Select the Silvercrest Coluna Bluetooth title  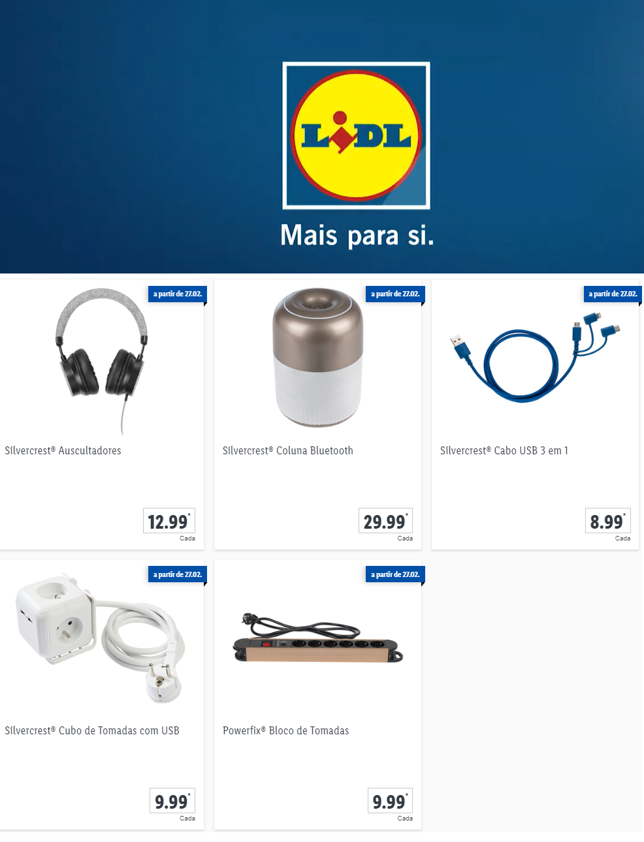(x=288, y=450)
